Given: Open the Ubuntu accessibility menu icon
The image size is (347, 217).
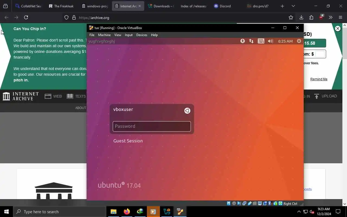Looking at the screenshot, I should [243, 41].
